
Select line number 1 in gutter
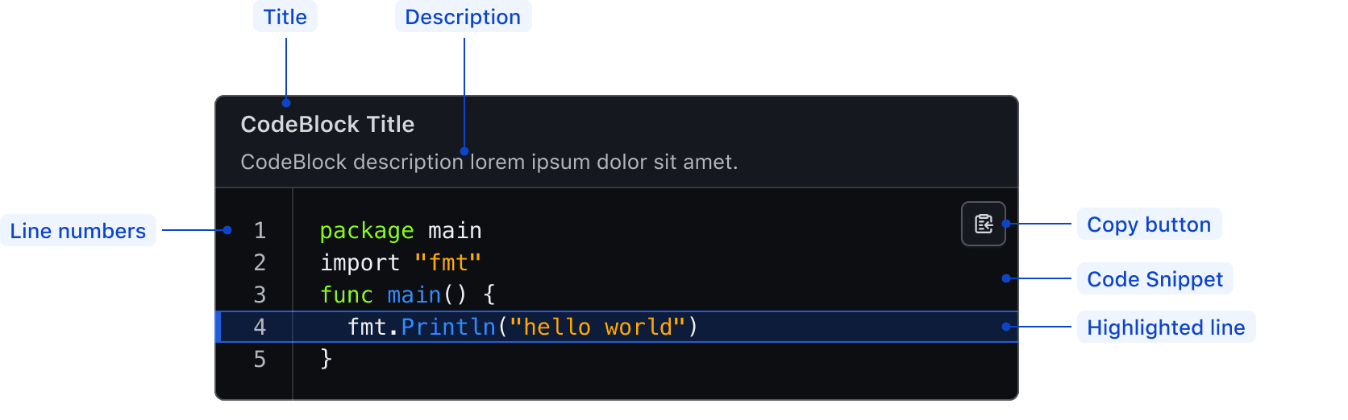(x=260, y=231)
